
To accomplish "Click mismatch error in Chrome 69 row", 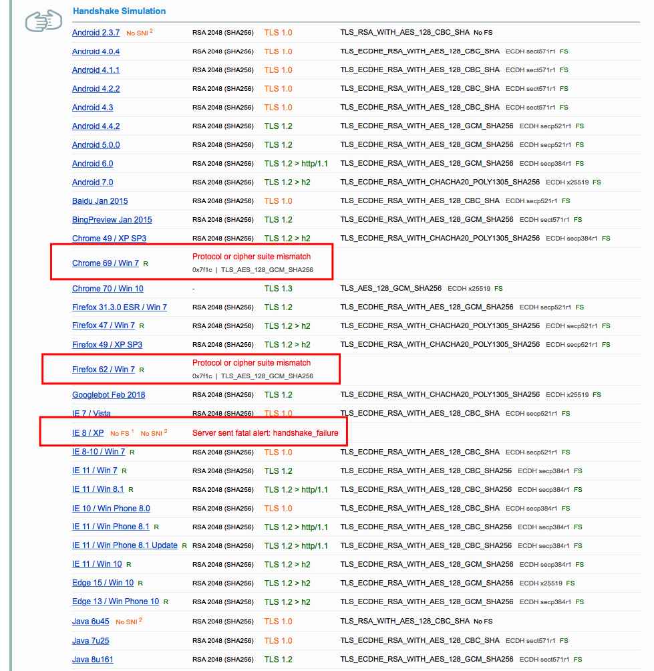I will [x=251, y=257].
